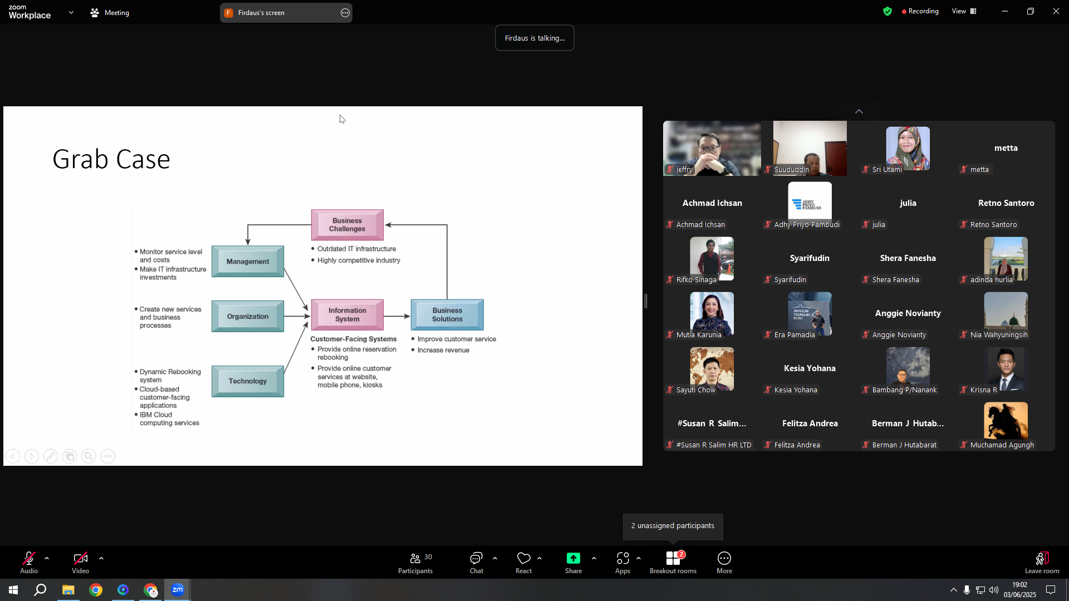Show hidden system tray icons
The image size is (1069, 601).
click(x=954, y=590)
